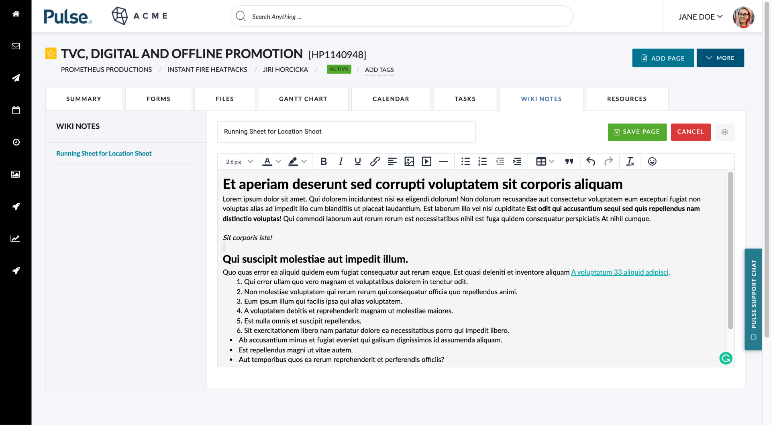The image size is (771, 425).
Task: Clear formatting from selected text
Action: pos(630,162)
